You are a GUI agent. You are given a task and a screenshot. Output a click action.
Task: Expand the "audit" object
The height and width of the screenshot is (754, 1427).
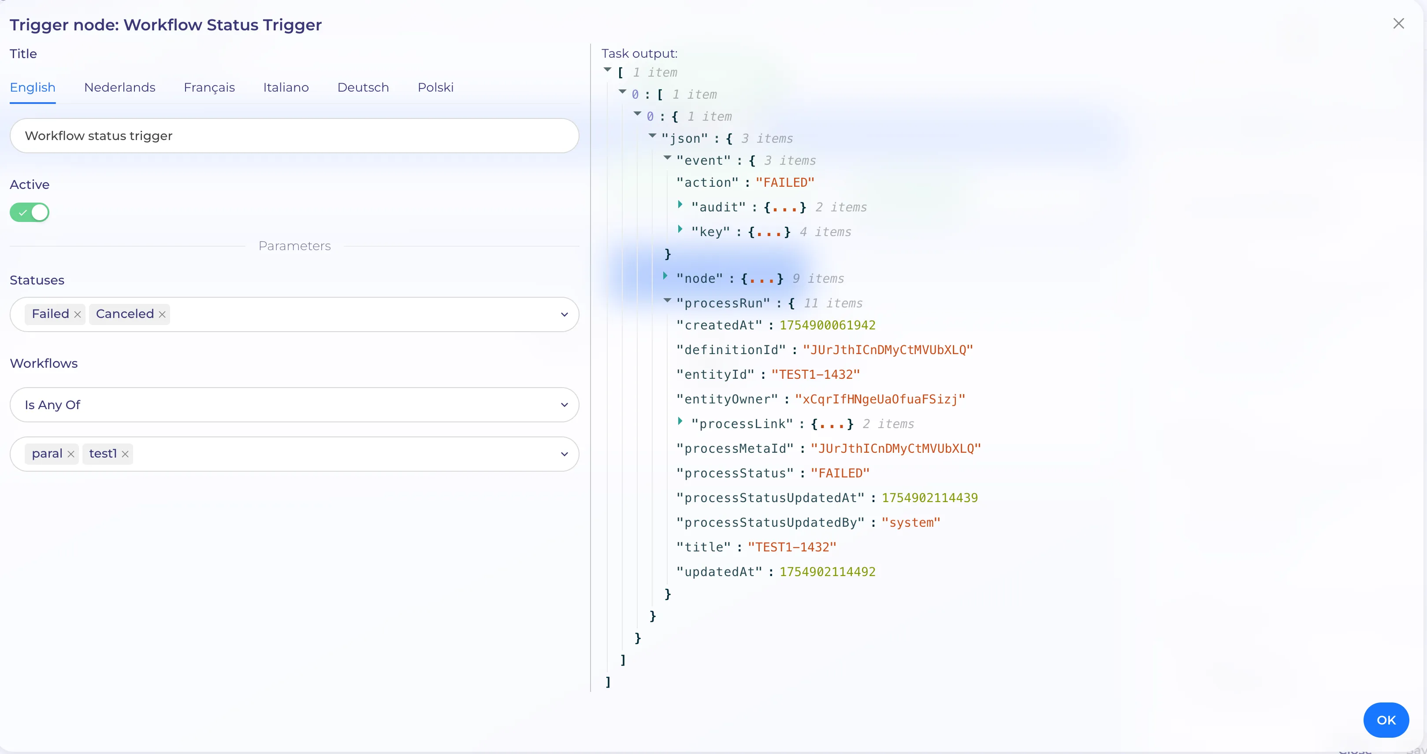coord(680,205)
